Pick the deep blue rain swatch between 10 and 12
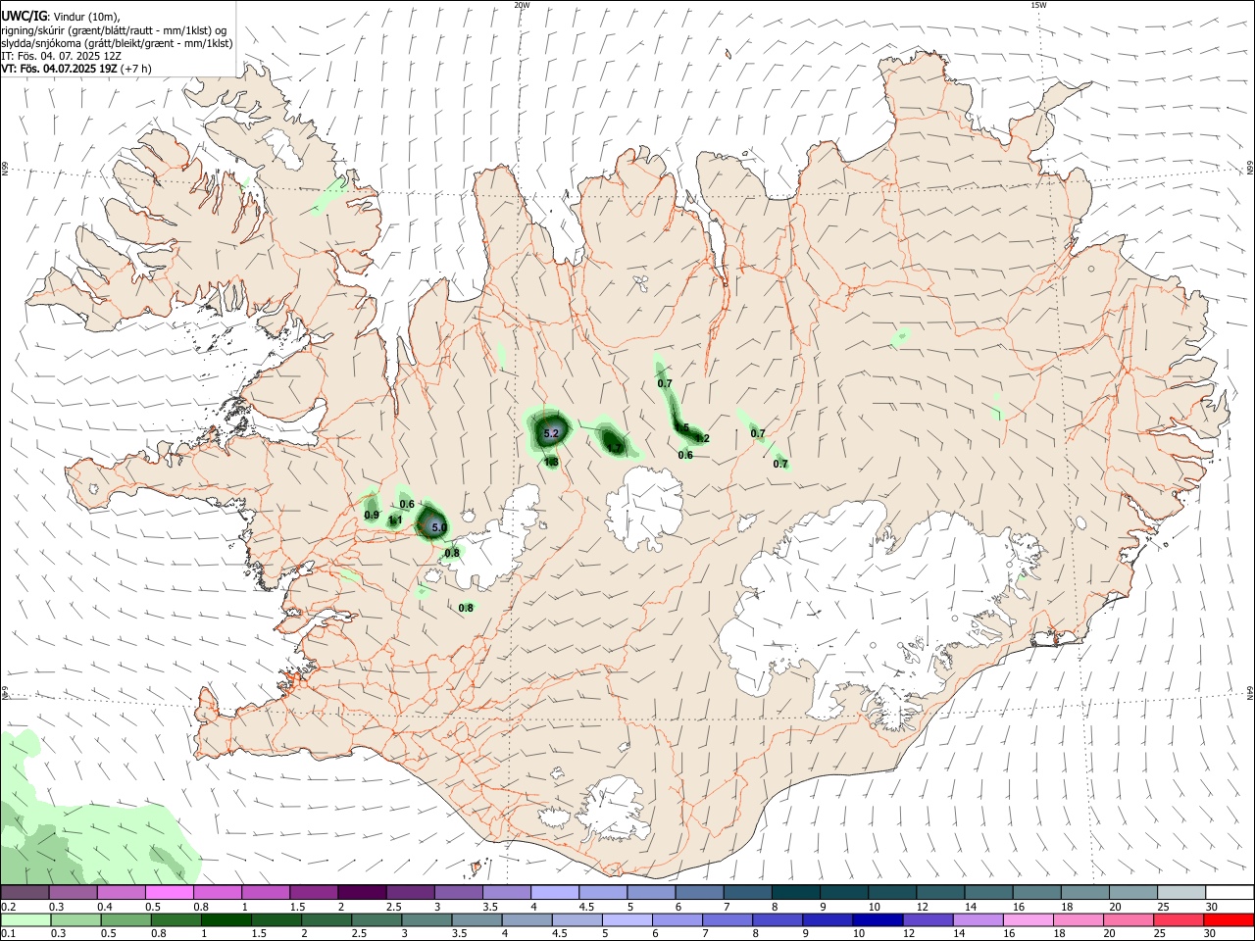The height and width of the screenshot is (941, 1255). pos(879,919)
